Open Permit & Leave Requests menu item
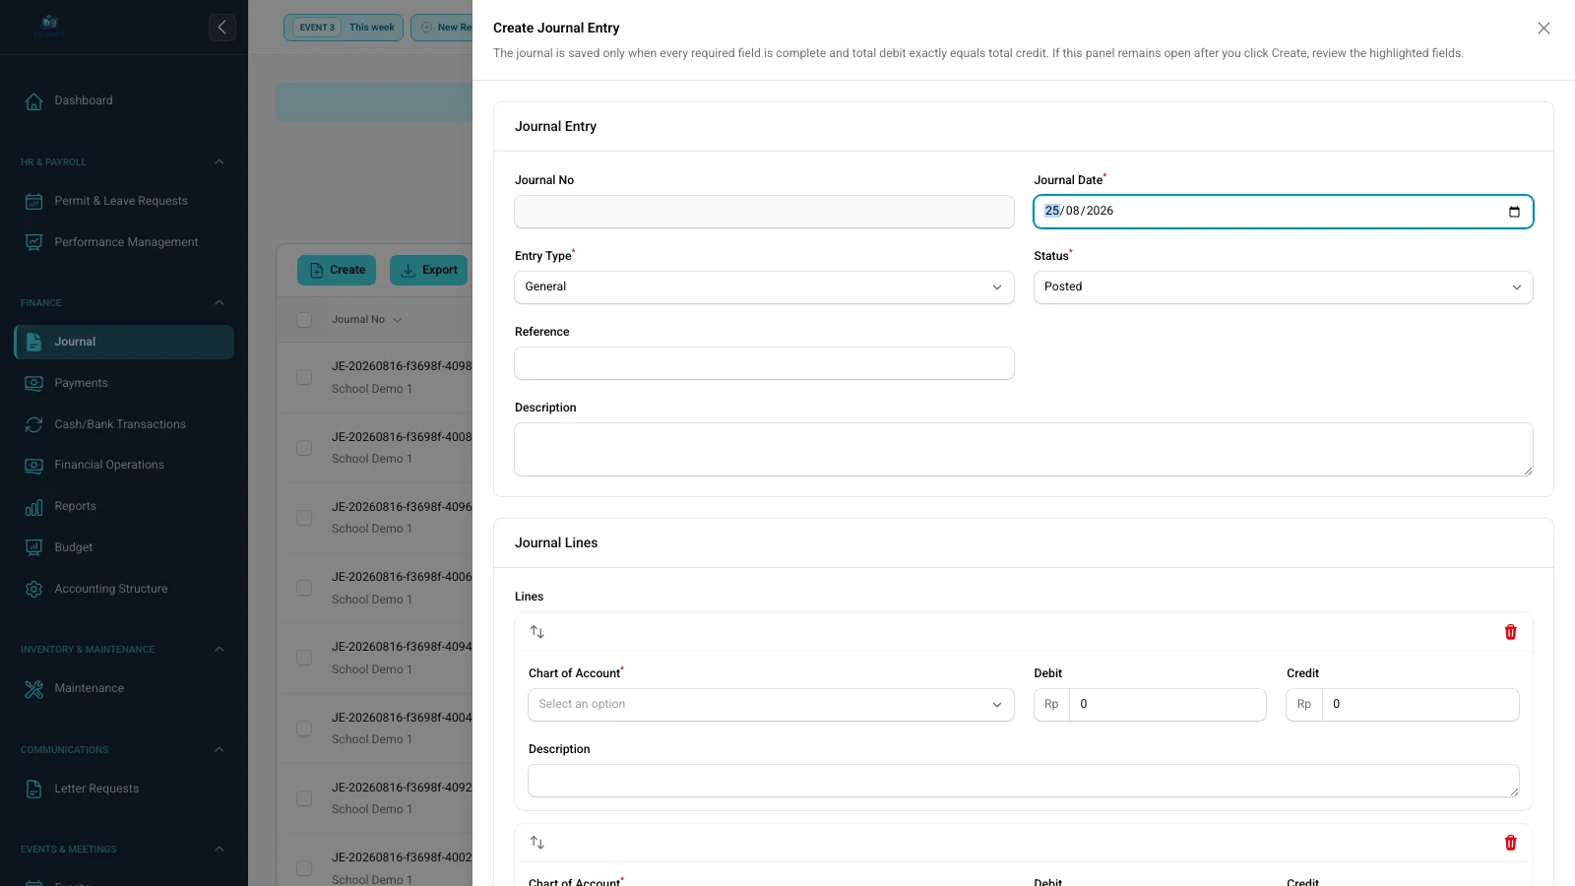 (124, 202)
